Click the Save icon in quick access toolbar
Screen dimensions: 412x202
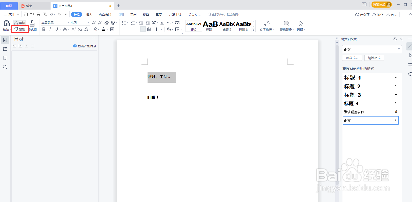pos(26,14)
